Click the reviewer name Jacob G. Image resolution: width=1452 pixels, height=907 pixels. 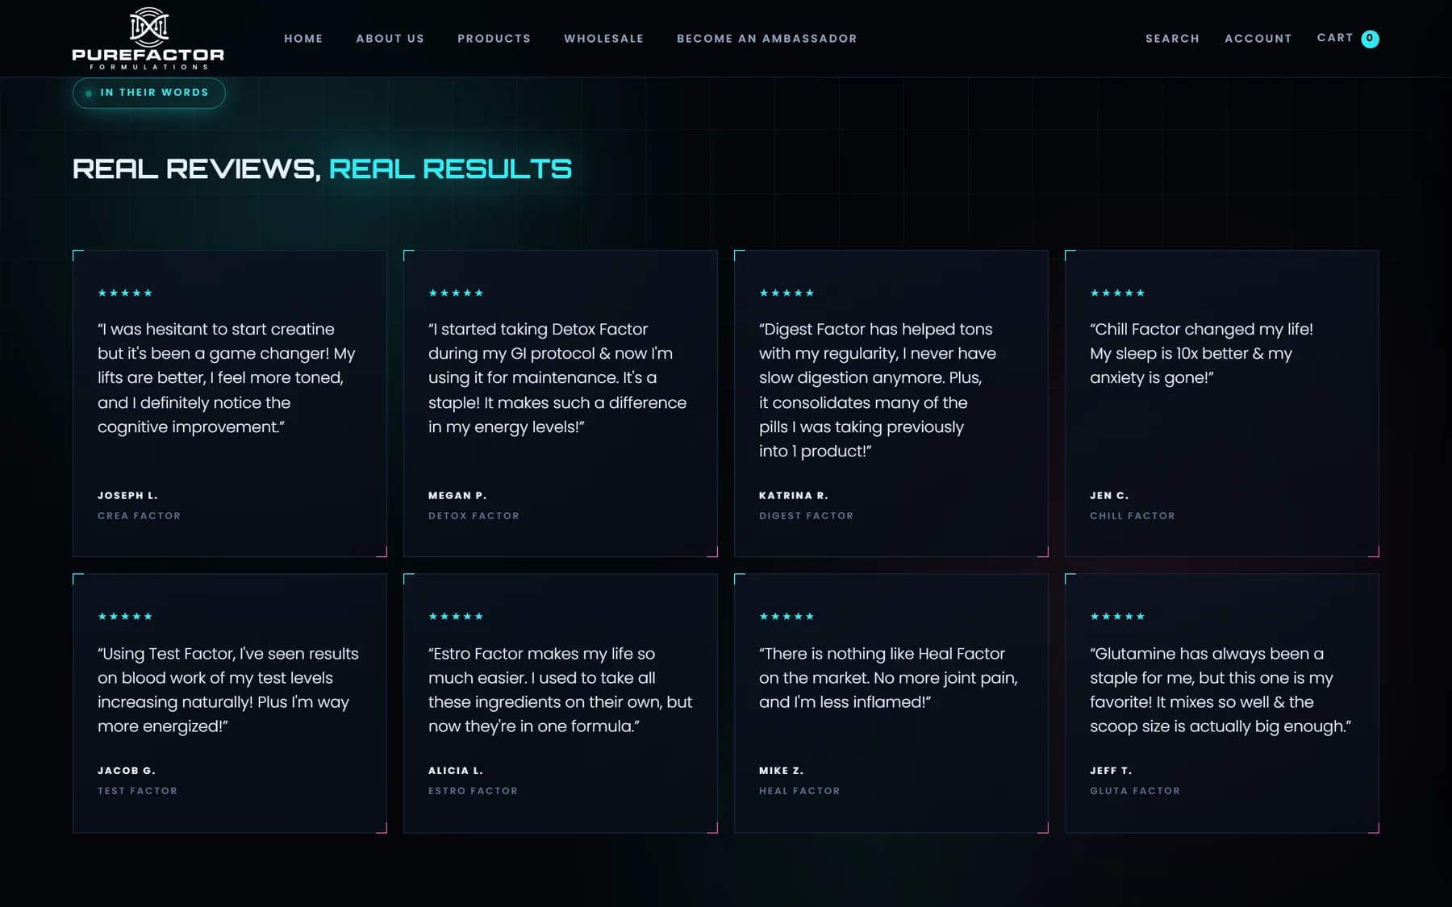point(127,771)
